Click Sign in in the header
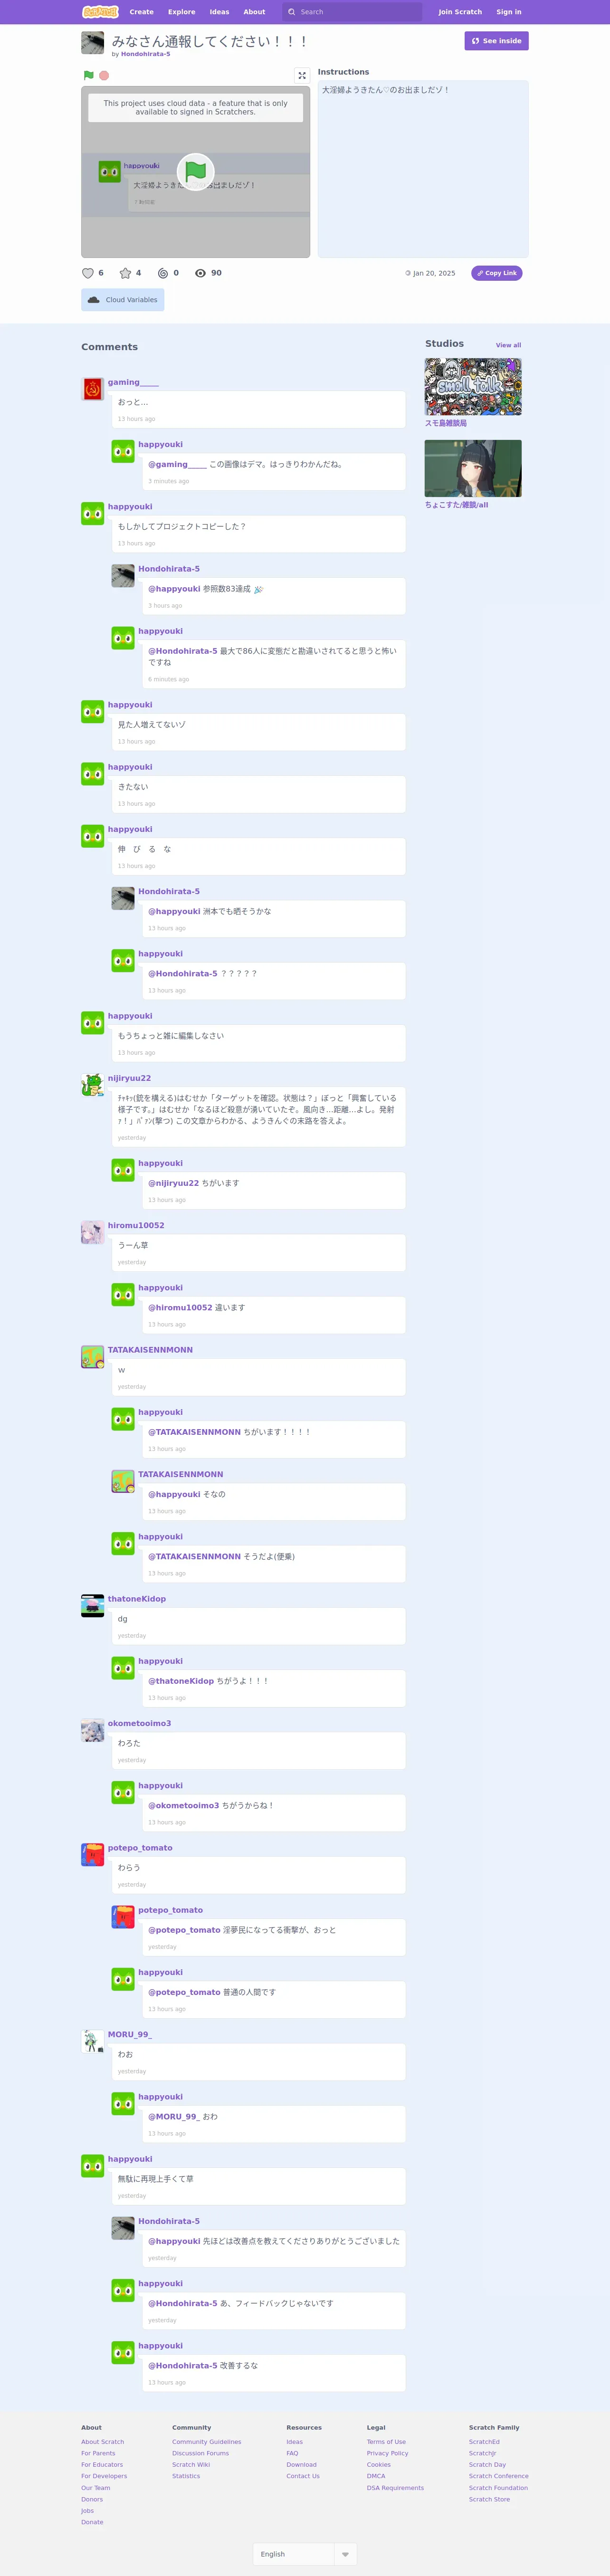The height and width of the screenshot is (2576, 610). (x=509, y=12)
